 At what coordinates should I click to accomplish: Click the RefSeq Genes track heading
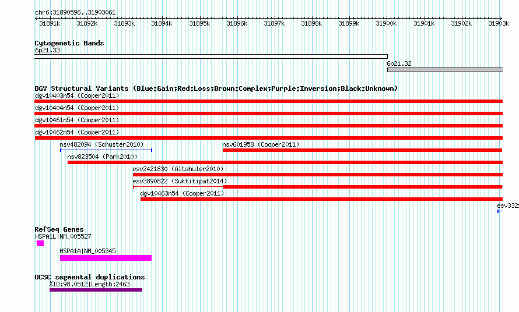pyautogui.click(x=59, y=229)
